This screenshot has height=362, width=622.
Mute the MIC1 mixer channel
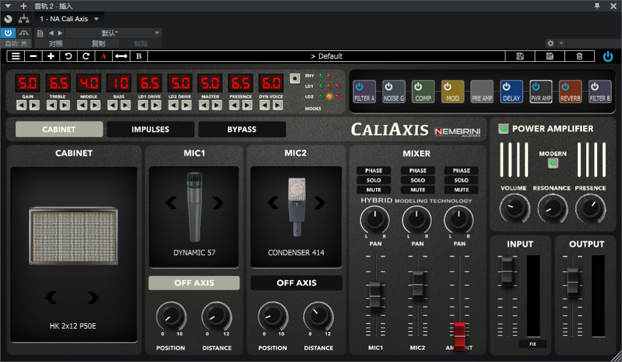pos(374,190)
